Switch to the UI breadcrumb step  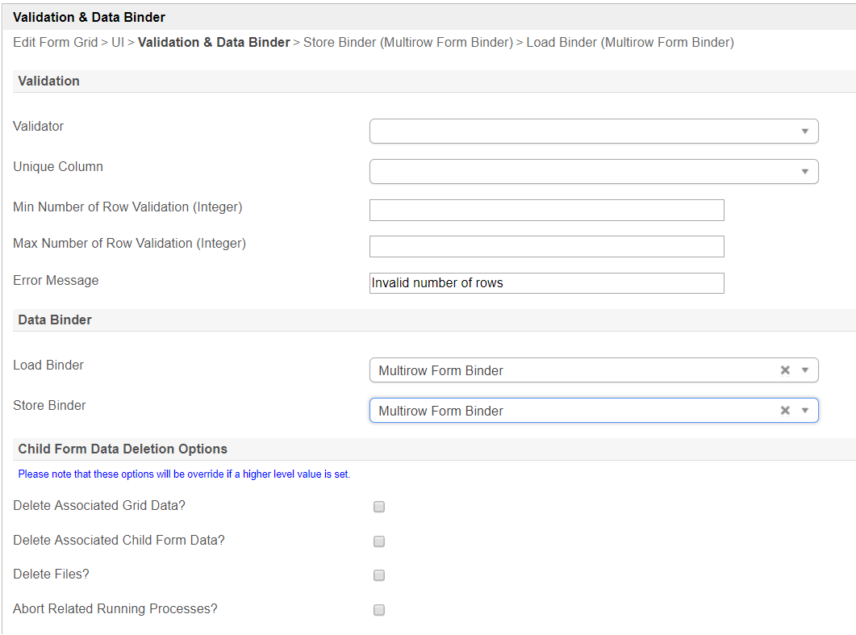pyautogui.click(x=119, y=43)
